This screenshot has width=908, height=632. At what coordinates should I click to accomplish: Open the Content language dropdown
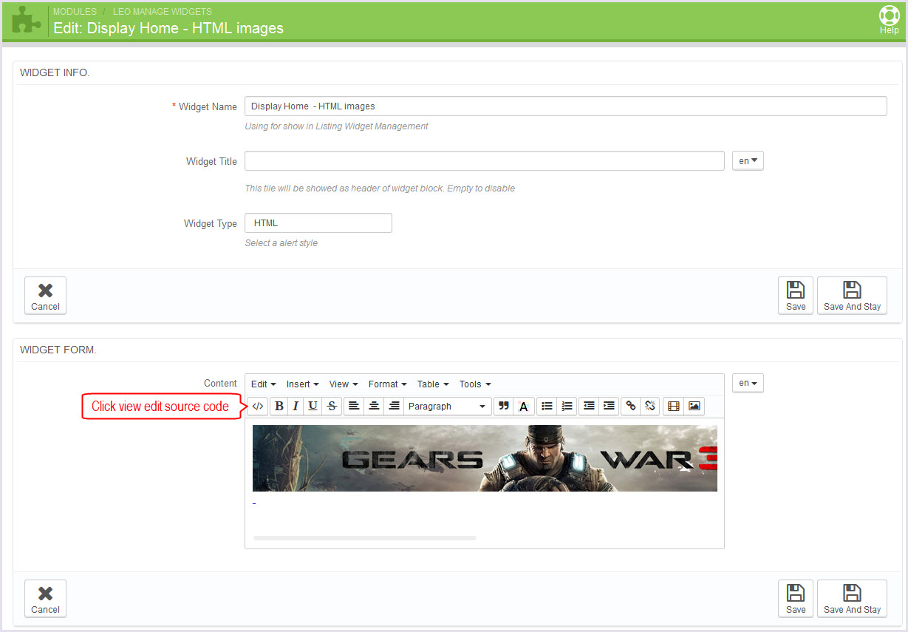748,383
